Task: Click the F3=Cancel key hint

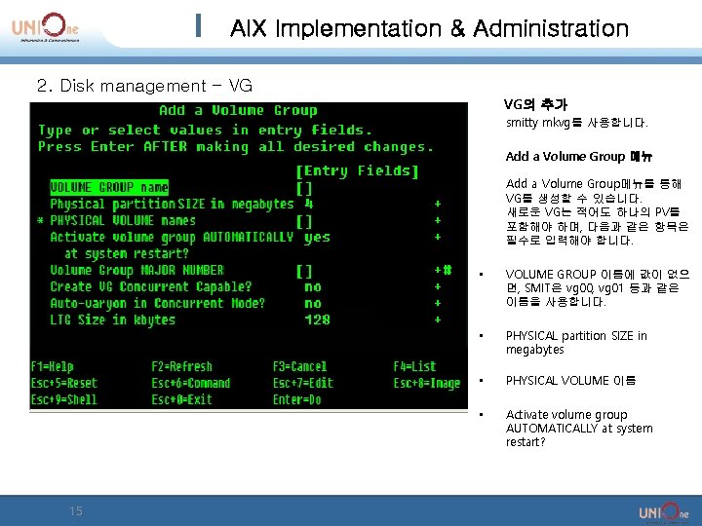Action: 299,367
